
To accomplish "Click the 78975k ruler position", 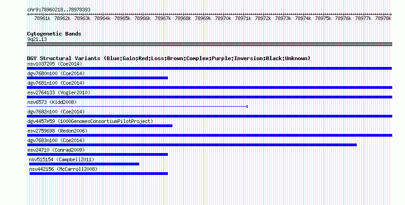I will pos(323,18).
